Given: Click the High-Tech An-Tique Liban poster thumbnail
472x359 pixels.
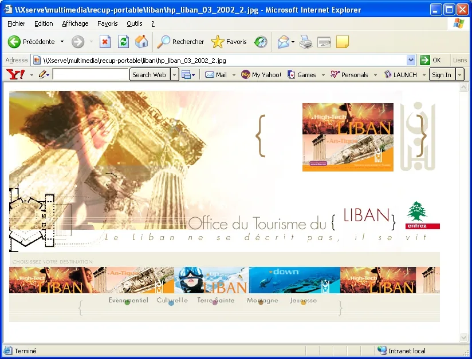Looking at the screenshot, I should coord(348,137).
